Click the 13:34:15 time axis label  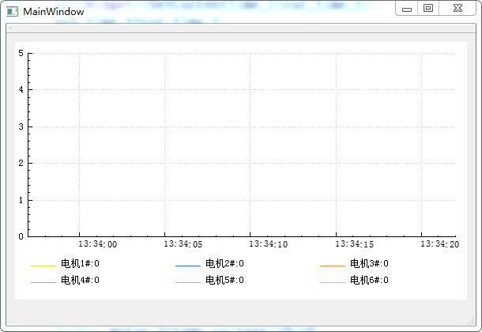point(354,244)
